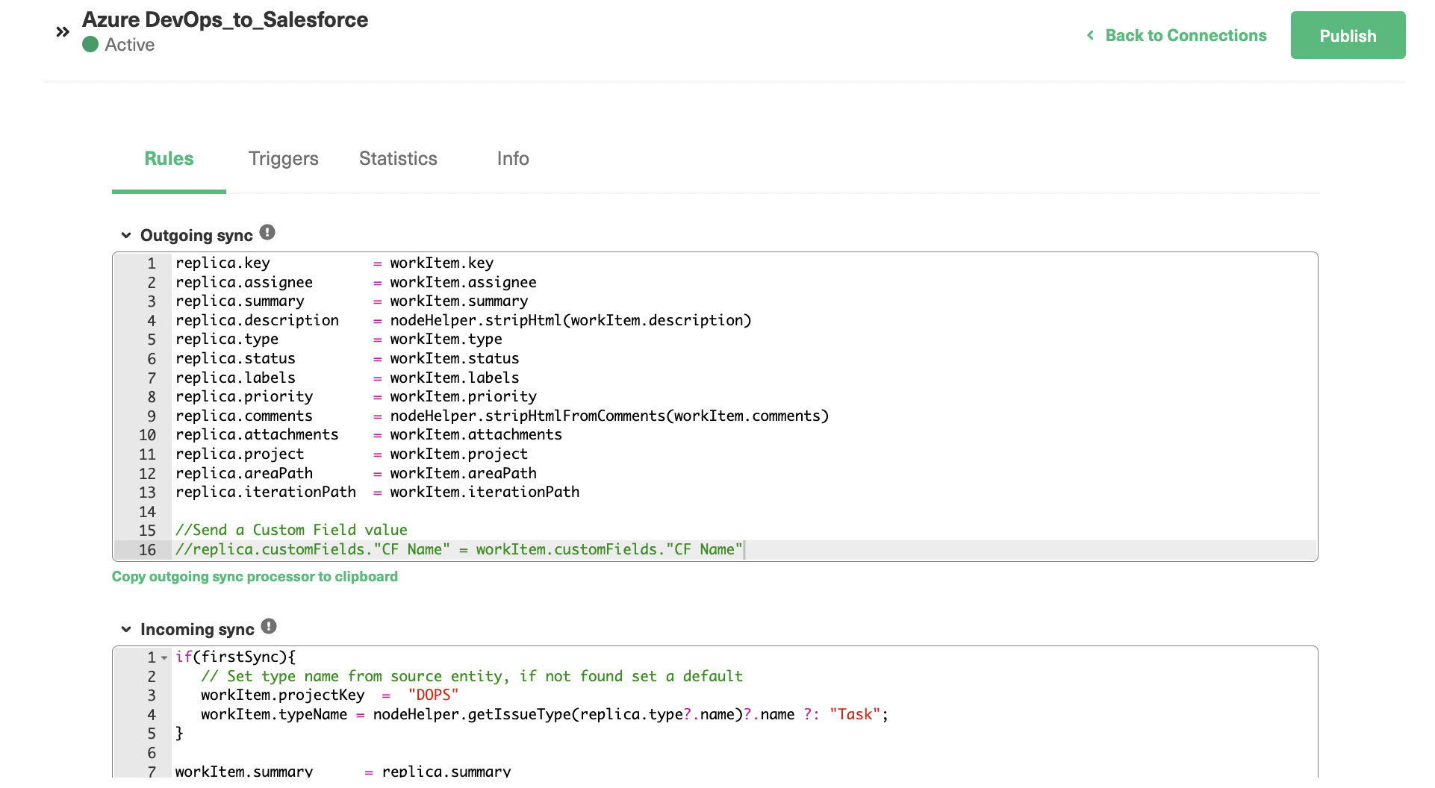Click the replica.iterationPath outgoing line
1435x788 pixels.
click(x=378, y=492)
